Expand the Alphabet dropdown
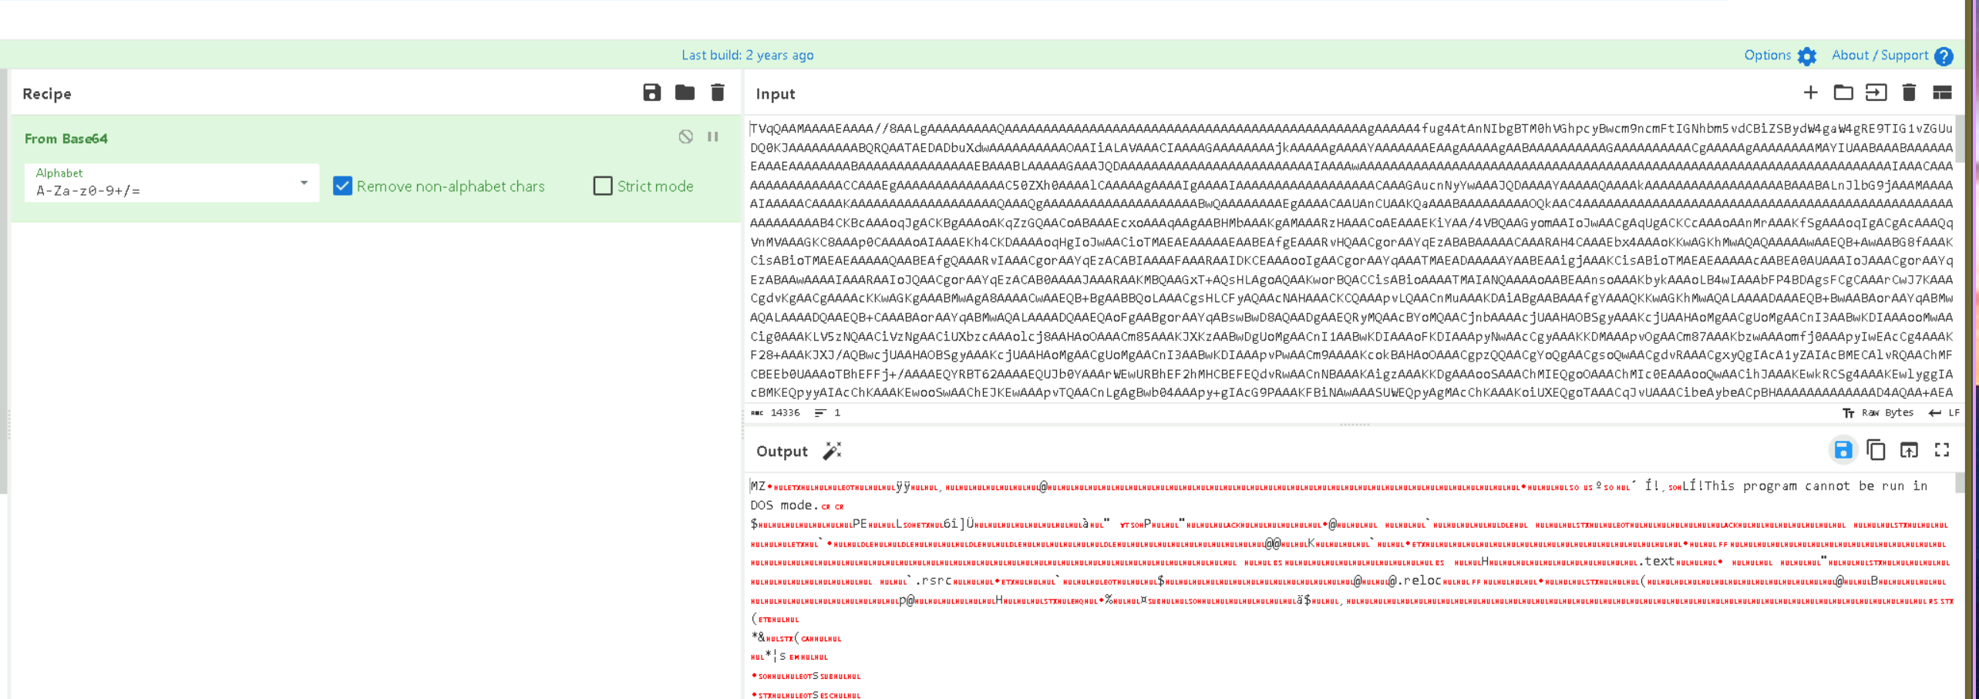 point(304,183)
